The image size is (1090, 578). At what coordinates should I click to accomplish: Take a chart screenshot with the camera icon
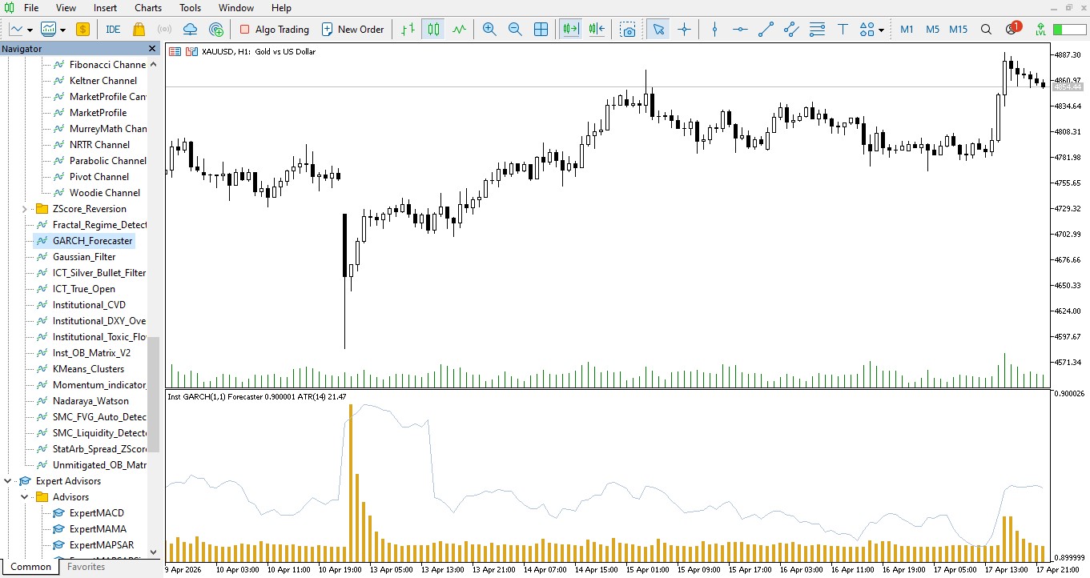pyautogui.click(x=629, y=29)
